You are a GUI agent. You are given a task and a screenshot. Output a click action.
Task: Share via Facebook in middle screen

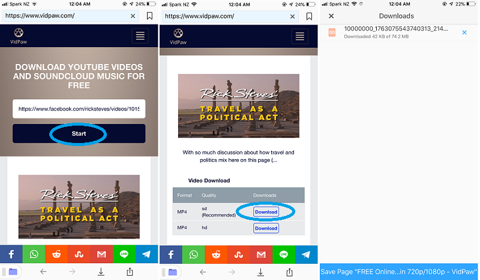pyautogui.click(x=171, y=254)
